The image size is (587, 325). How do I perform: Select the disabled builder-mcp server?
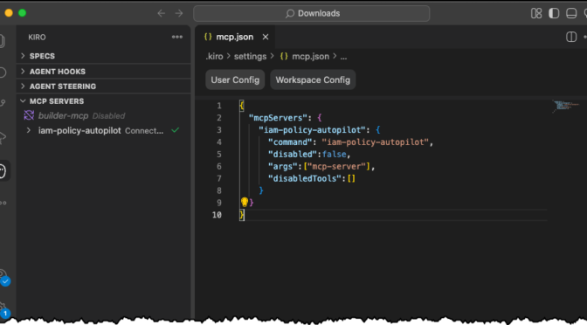[104, 115]
